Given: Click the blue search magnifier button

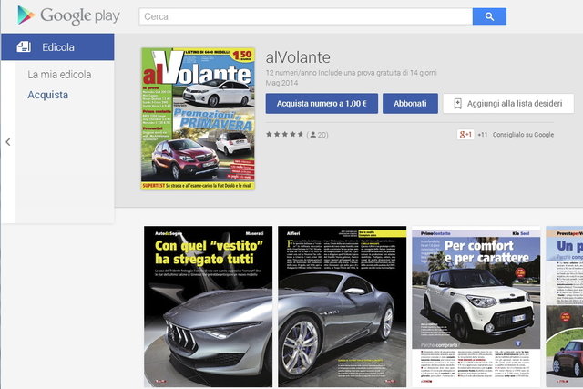Looking at the screenshot, I should [x=489, y=16].
